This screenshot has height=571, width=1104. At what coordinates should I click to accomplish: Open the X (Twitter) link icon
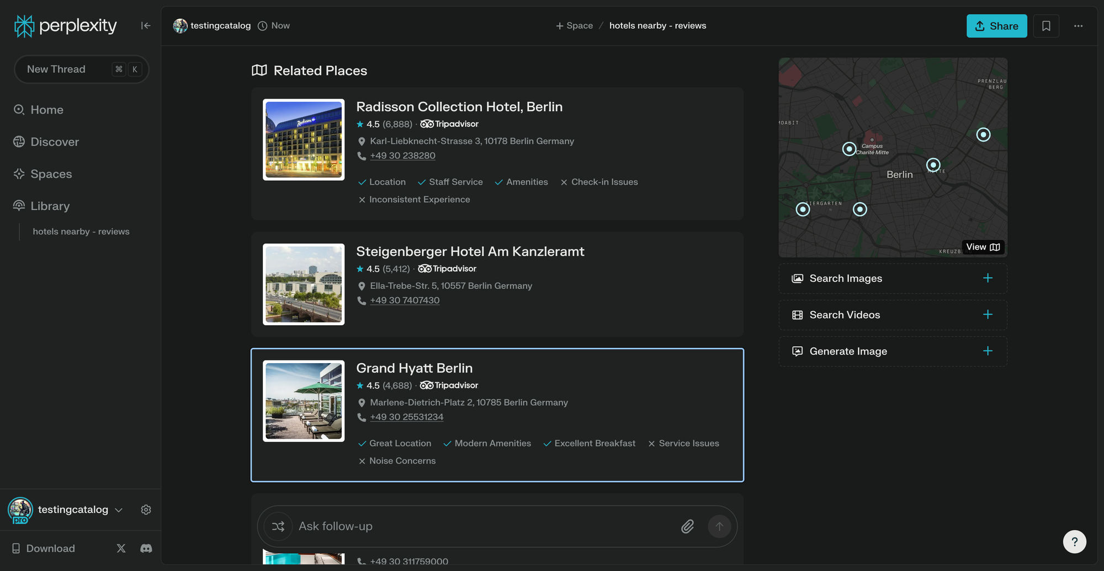tap(121, 548)
